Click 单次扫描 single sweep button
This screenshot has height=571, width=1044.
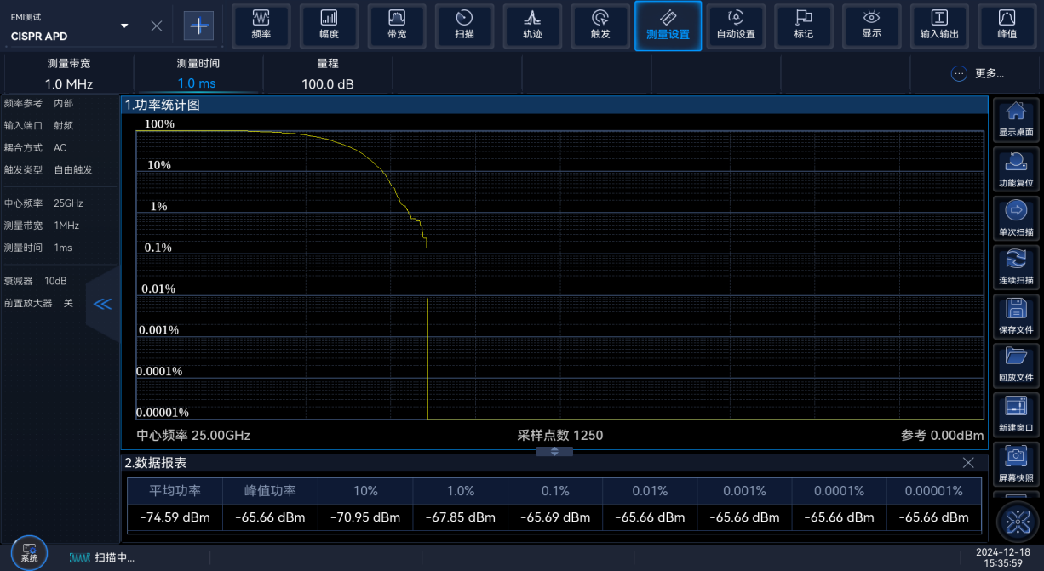[x=1016, y=219]
